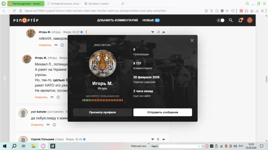268x150 pixels.
Task: Open the НОВЫЕ comments item
Action: [151, 20]
